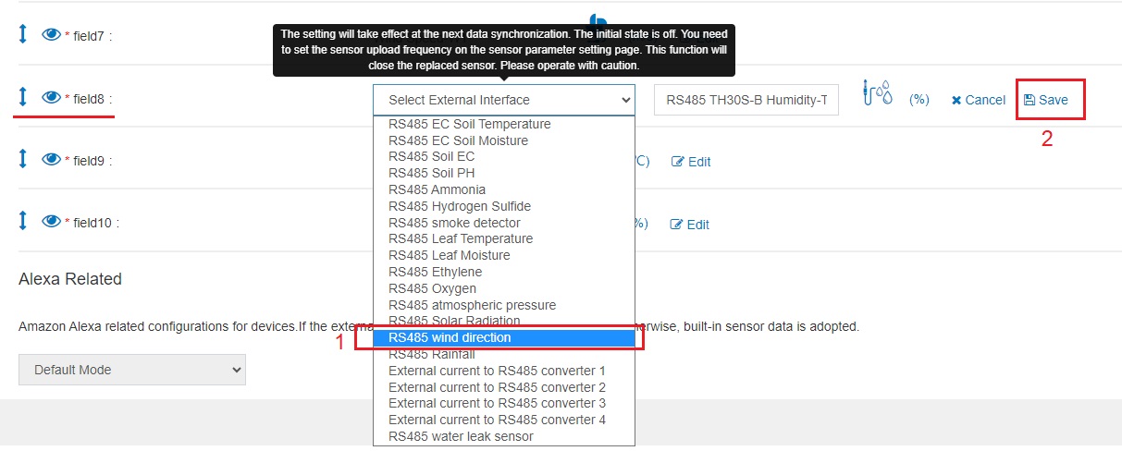Click the reorder arrow icon for field10

click(23, 221)
